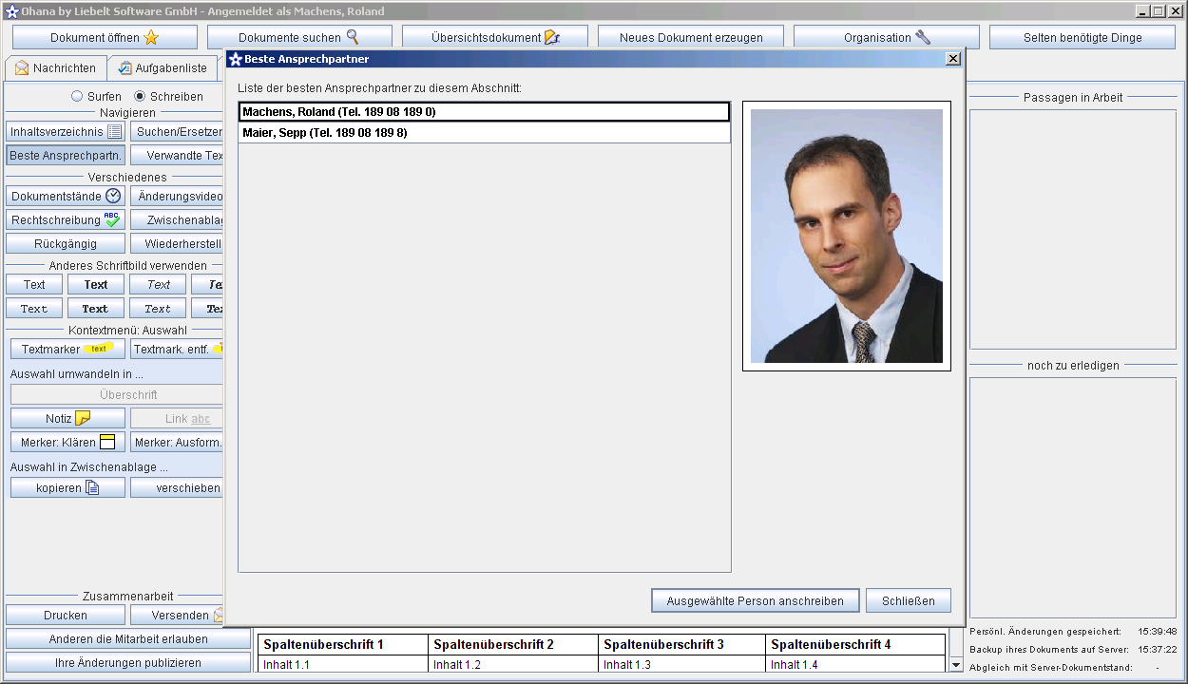This screenshot has height=684, width=1188.
Task: Run Rechtschreibung spell check icon
Action: [x=112, y=219]
